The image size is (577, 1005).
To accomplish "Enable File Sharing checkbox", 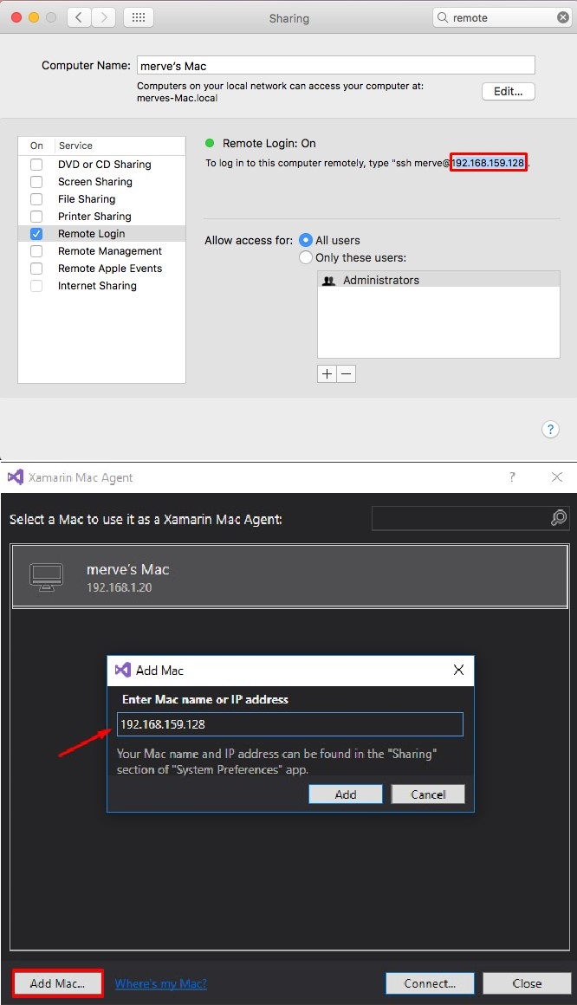I will coord(36,199).
